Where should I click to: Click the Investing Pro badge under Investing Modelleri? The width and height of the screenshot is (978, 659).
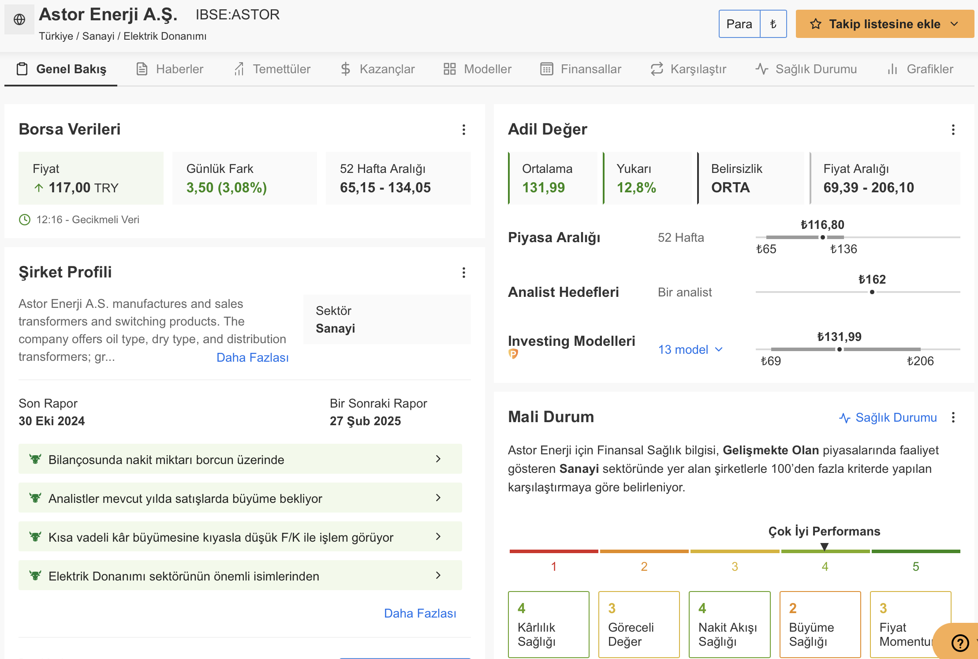(x=513, y=354)
